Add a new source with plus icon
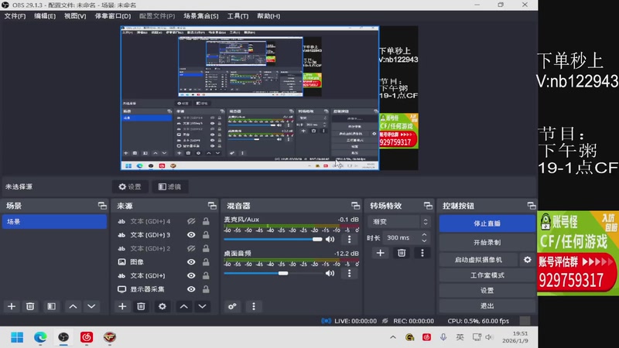The width and height of the screenshot is (619, 348). click(122, 306)
